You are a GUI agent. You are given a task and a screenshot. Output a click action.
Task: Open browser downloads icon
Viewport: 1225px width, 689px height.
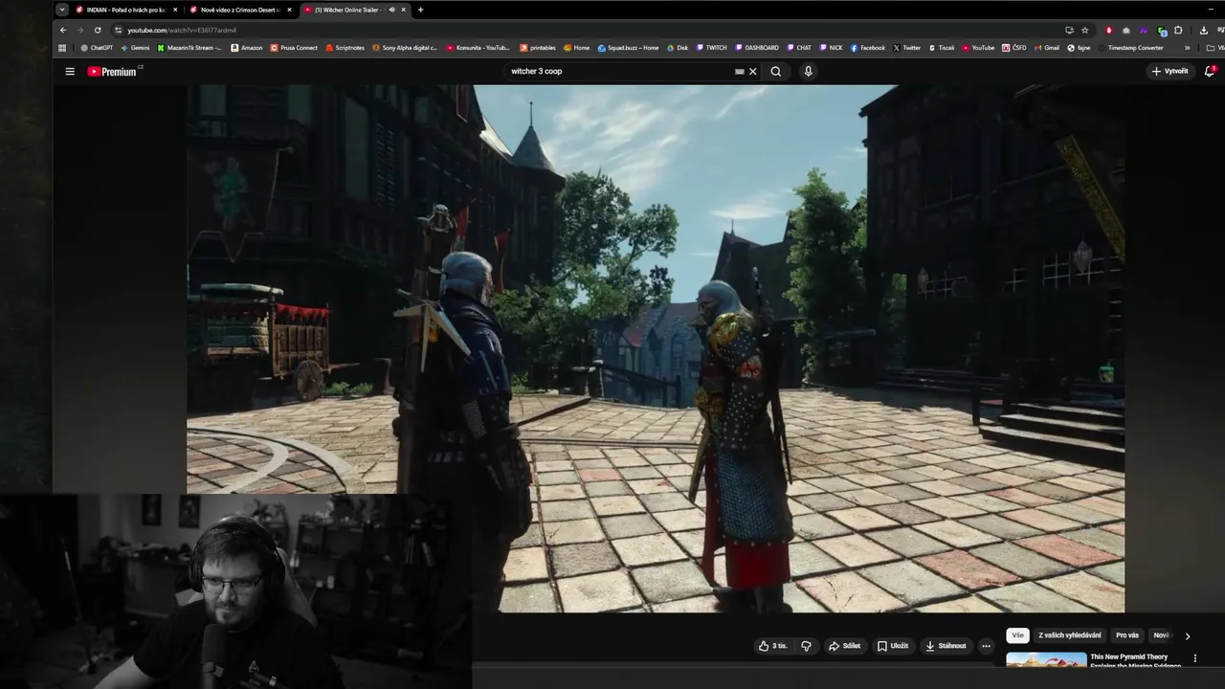point(1203,30)
